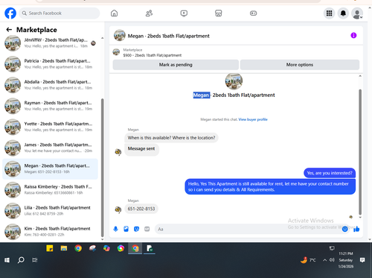Screen dimensions: 372x278
Task: Click the 'When is this available?' message
Action: pyautogui.click(x=171, y=138)
